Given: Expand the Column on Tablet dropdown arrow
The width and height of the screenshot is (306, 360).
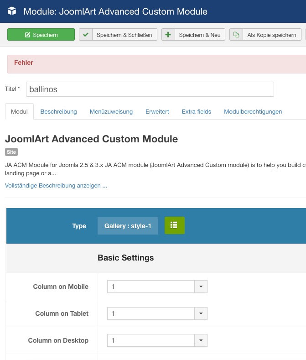Looking at the screenshot, I should click(x=201, y=313).
